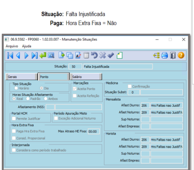
Task: Click the exit door icon
Action: click(x=173, y=55)
